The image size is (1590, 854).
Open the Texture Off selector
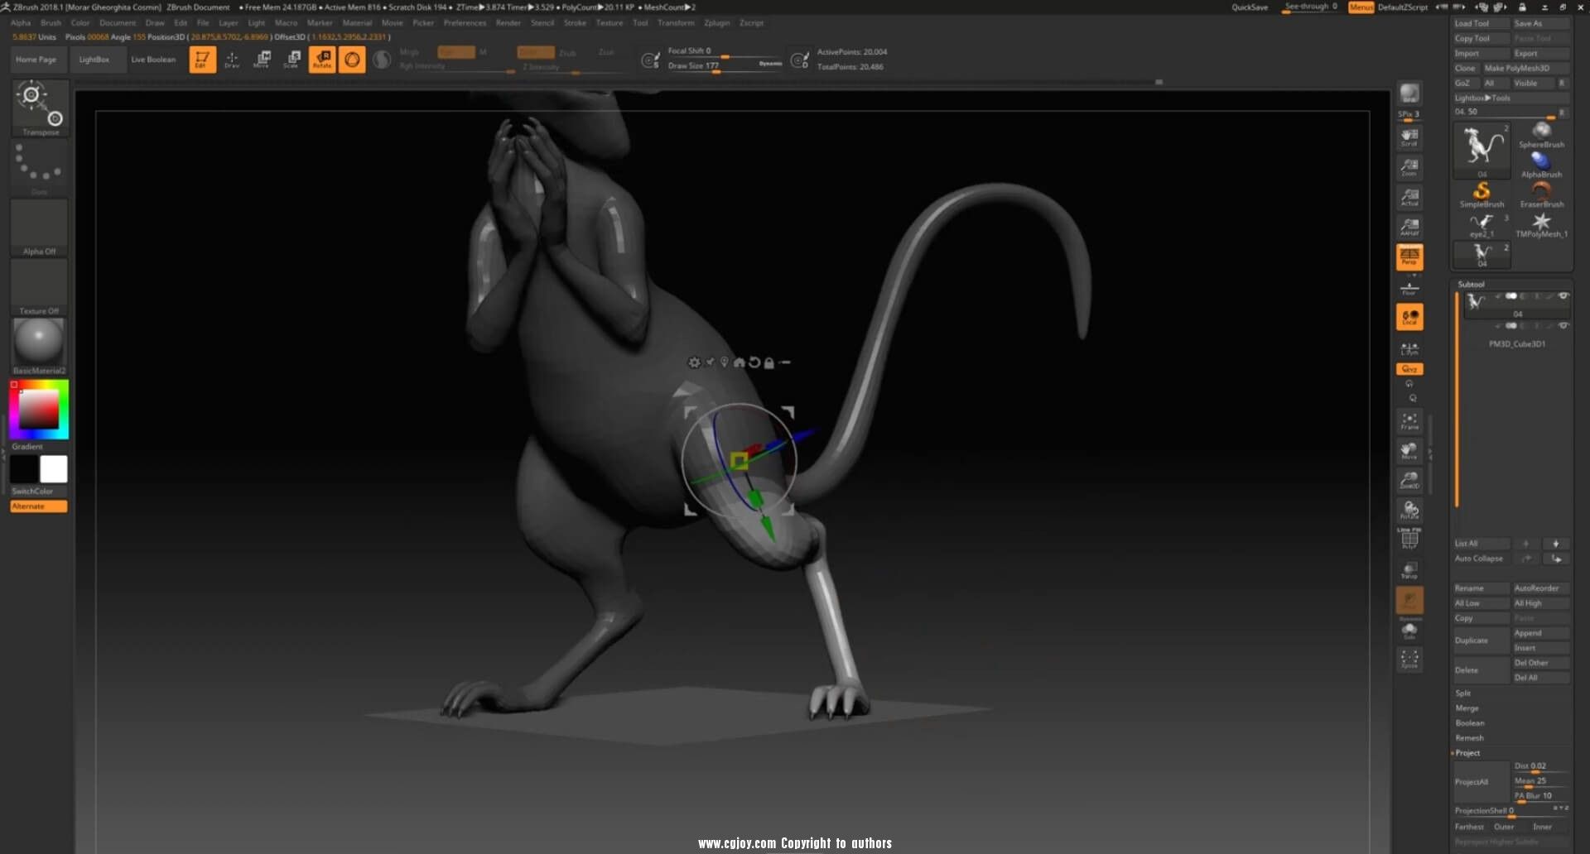(40, 288)
